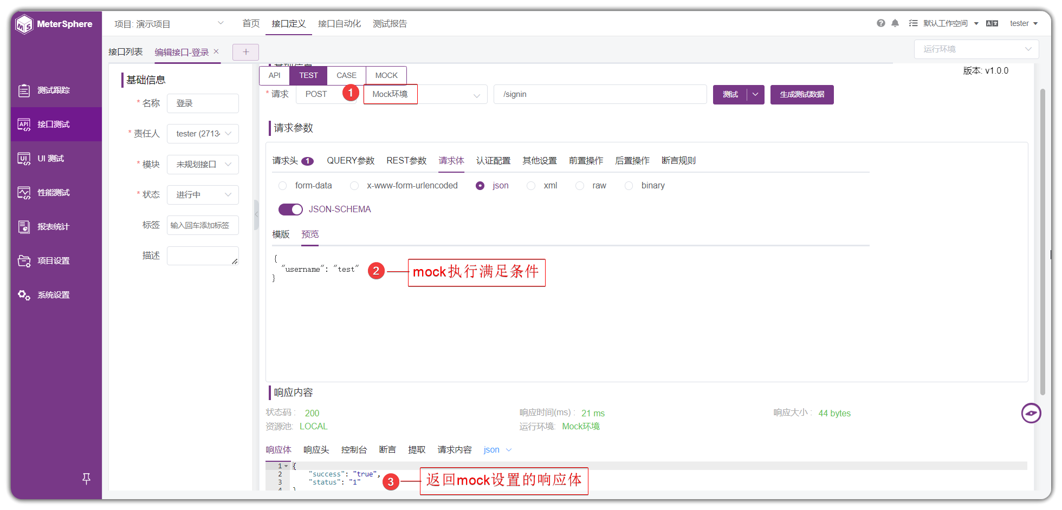Click the 标签 tag input field
This screenshot has height=510, width=1062.
coord(203,225)
